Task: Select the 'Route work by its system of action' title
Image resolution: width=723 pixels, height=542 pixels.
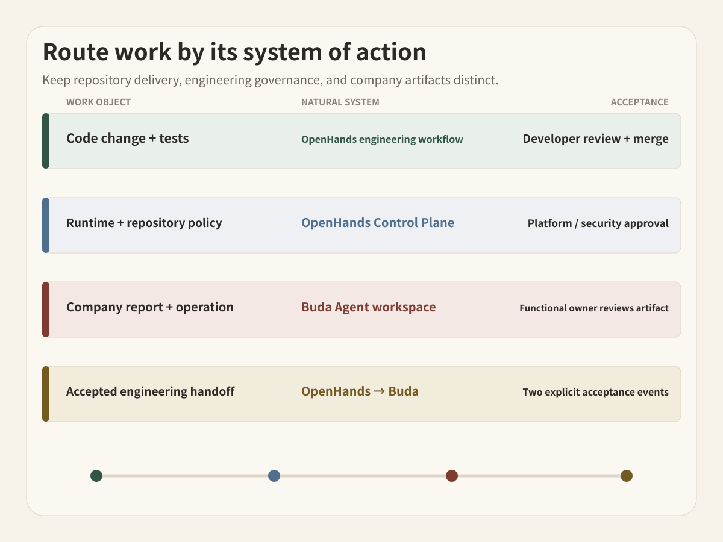Action: (x=234, y=52)
